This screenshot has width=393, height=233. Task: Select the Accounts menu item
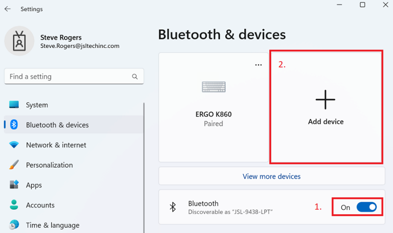(40, 205)
